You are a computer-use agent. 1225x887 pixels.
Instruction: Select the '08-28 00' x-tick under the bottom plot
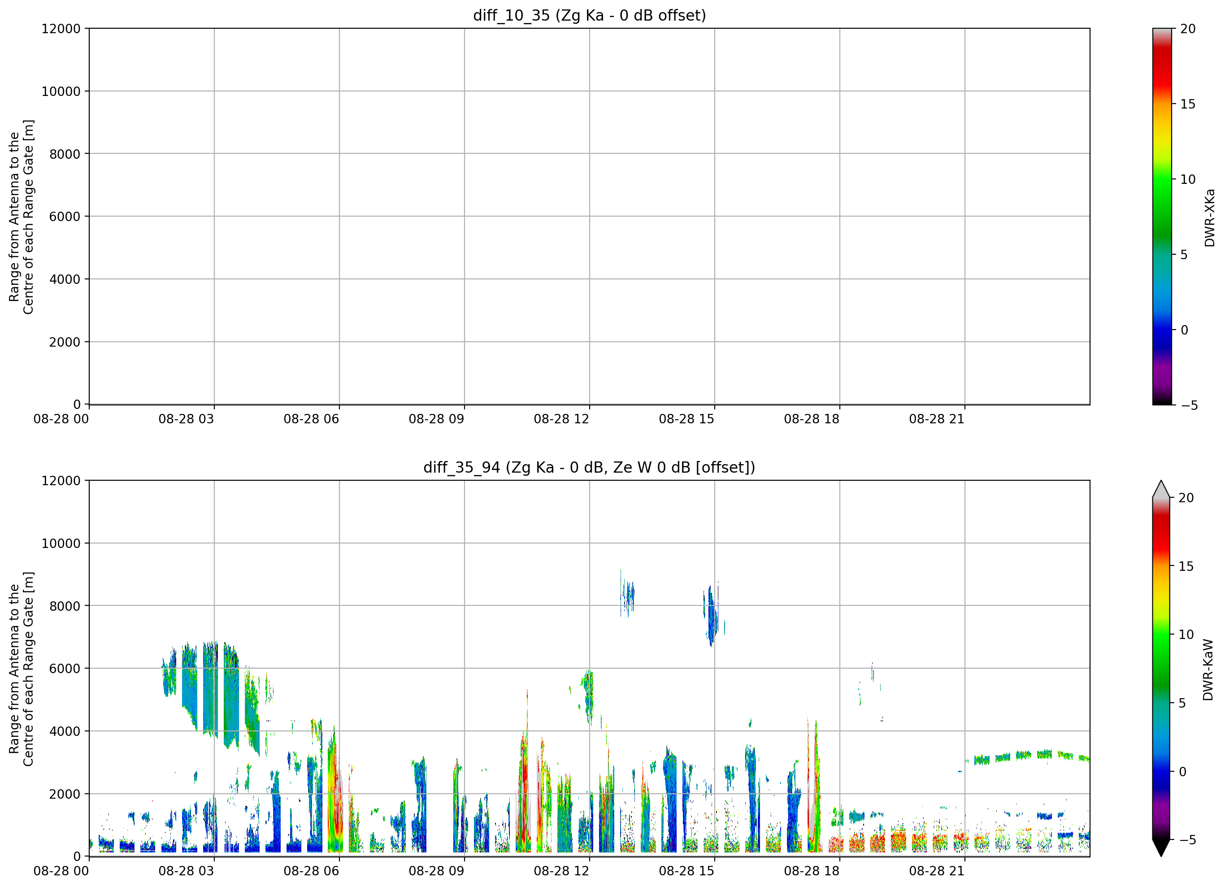point(61,871)
